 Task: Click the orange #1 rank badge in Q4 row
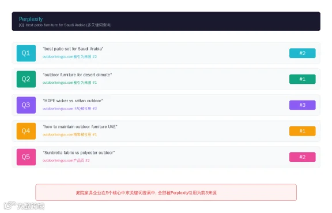click(303, 131)
